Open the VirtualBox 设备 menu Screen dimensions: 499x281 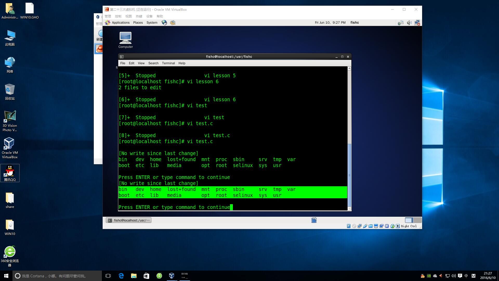click(x=149, y=16)
